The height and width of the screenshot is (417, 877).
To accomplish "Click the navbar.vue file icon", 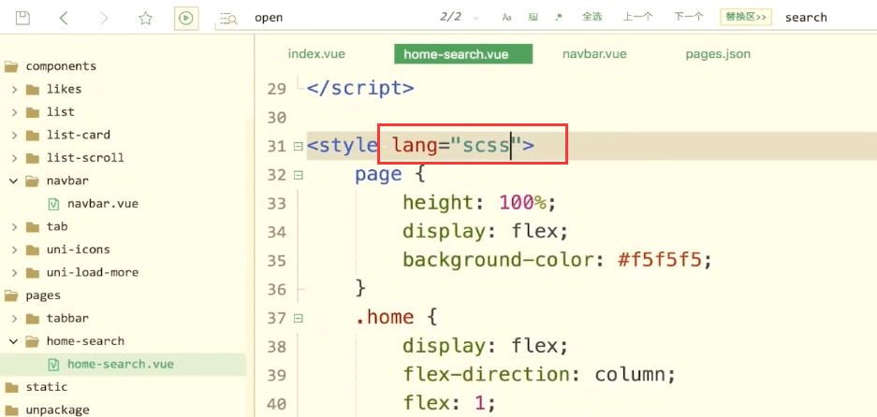I will [53, 204].
